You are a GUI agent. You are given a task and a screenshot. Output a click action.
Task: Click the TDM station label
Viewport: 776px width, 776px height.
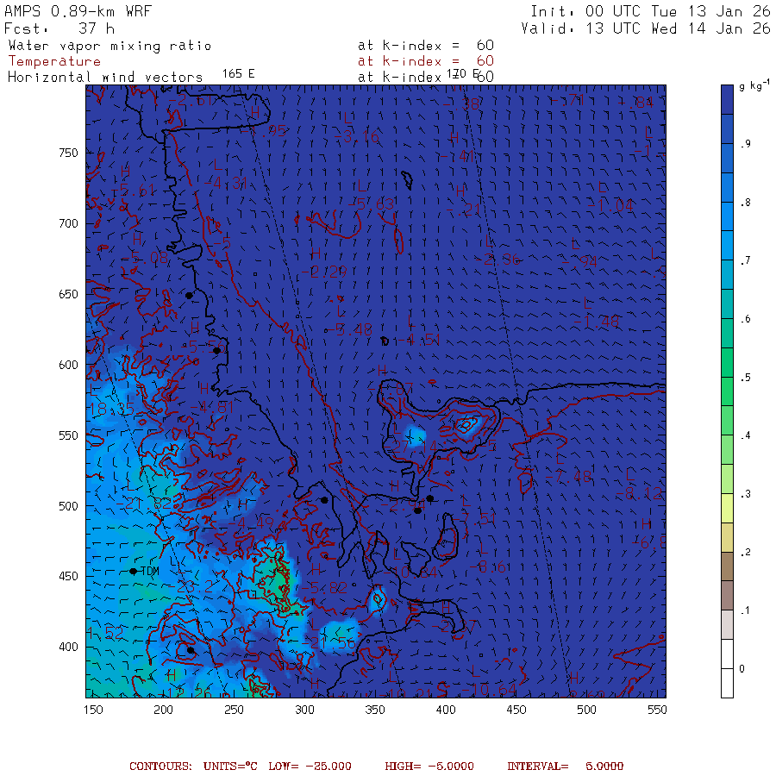click(x=150, y=571)
